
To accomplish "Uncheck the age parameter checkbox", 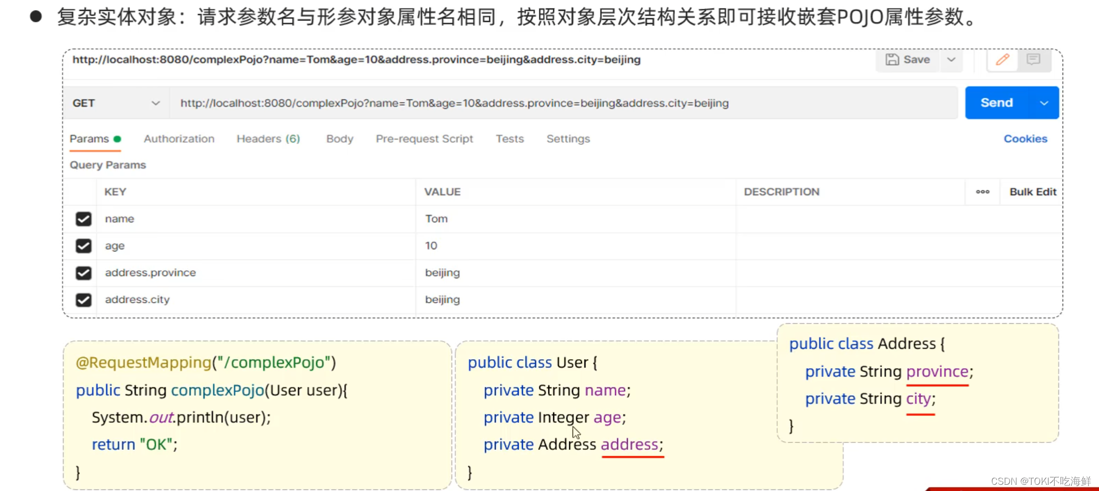I will point(83,246).
